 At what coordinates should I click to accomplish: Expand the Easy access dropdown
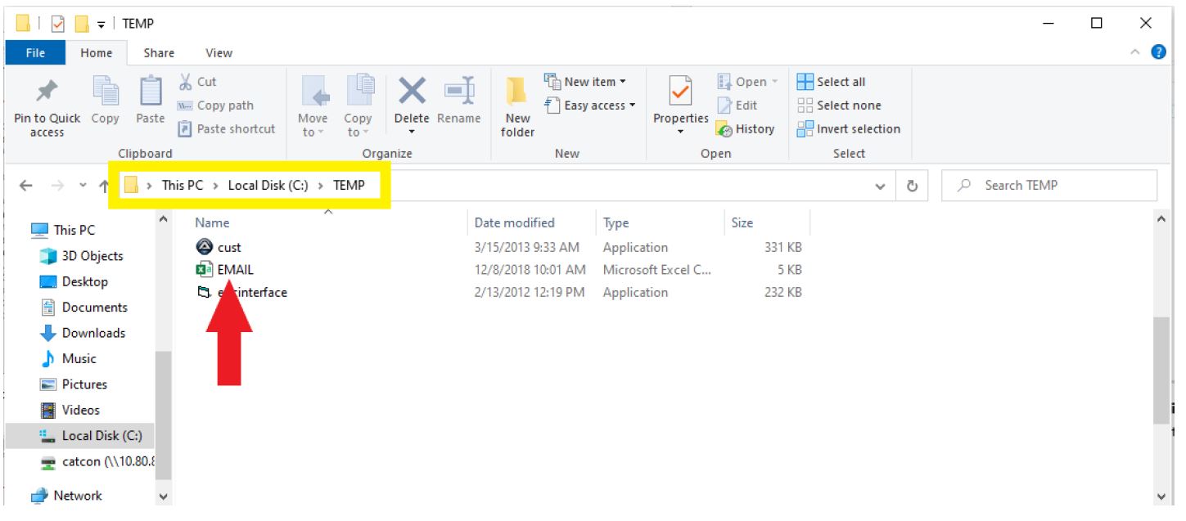tap(591, 106)
